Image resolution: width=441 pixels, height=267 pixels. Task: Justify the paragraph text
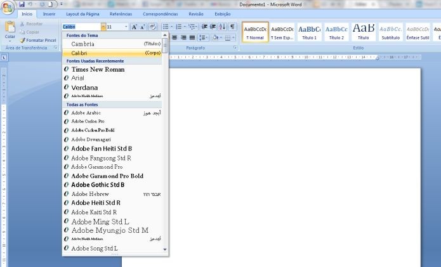click(192, 37)
